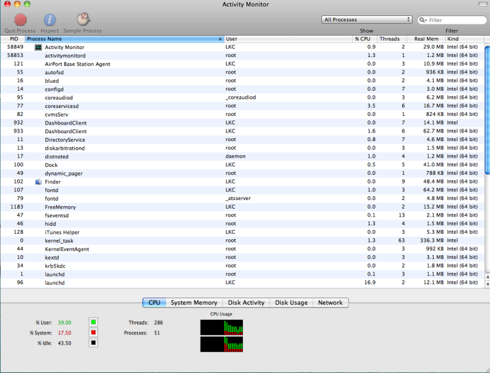The height and width of the screenshot is (373, 490).
Task: Select DashboardClient with PID 932
Action: 242,123
